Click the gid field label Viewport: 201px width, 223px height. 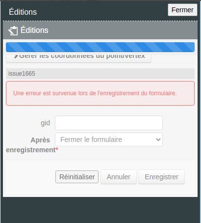[x=45, y=123]
